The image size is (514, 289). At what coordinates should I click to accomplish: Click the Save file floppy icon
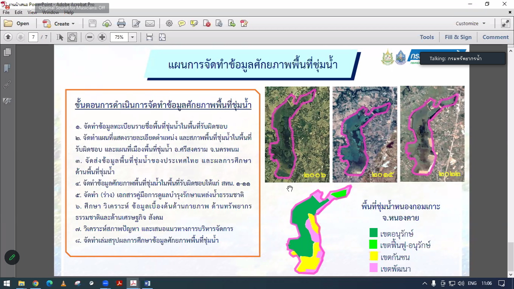coord(93,23)
